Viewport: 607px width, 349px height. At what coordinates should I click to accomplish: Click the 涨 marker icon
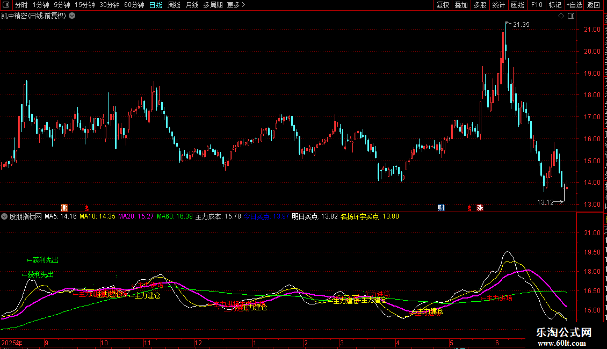480,208
